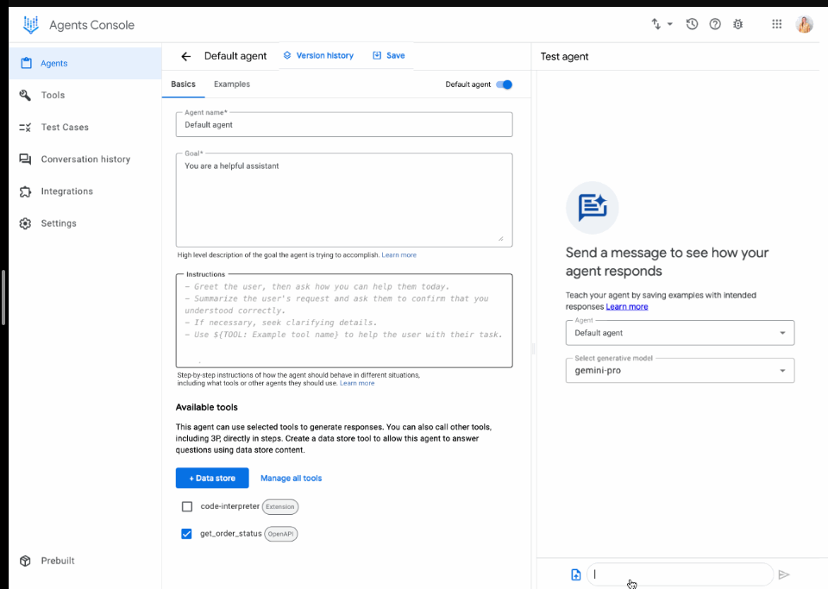The height and width of the screenshot is (589, 828).
Task: Open the Manage all tools link
Action: point(291,478)
